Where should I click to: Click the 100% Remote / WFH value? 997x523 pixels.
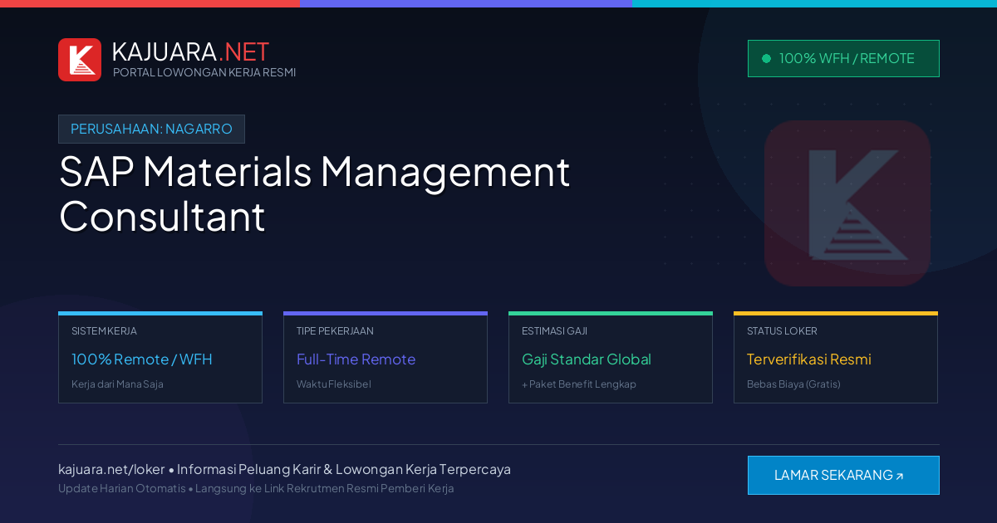point(142,359)
